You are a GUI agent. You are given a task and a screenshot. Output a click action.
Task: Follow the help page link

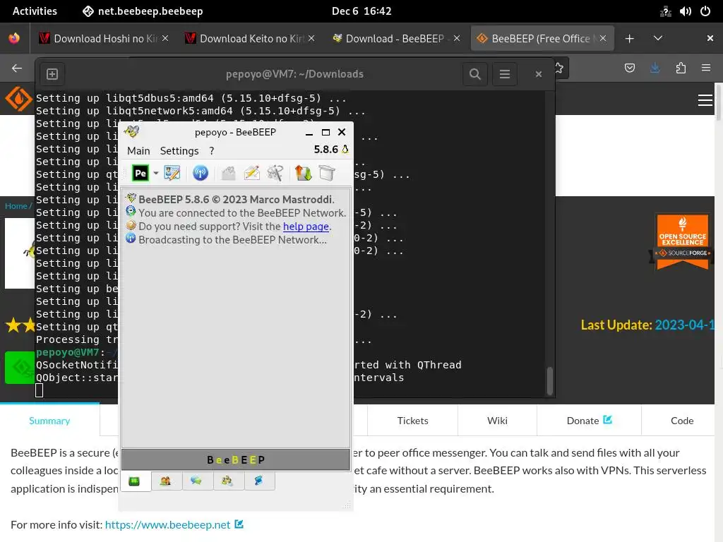(x=306, y=227)
